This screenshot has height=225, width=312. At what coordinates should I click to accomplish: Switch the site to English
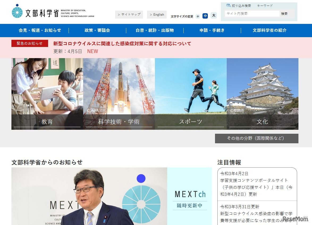pyautogui.click(x=157, y=15)
